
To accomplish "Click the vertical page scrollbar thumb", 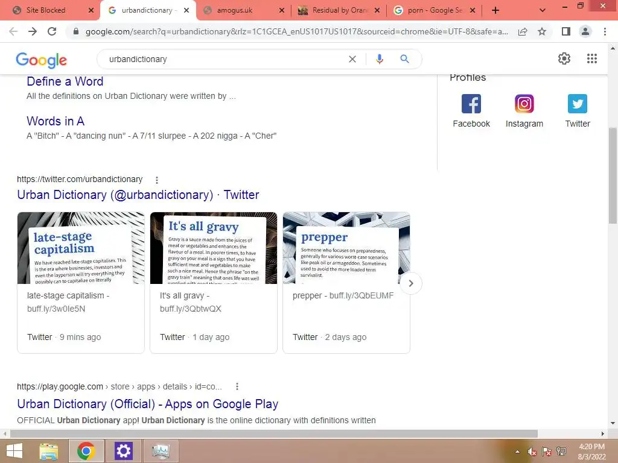I will click(x=613, y=175).
